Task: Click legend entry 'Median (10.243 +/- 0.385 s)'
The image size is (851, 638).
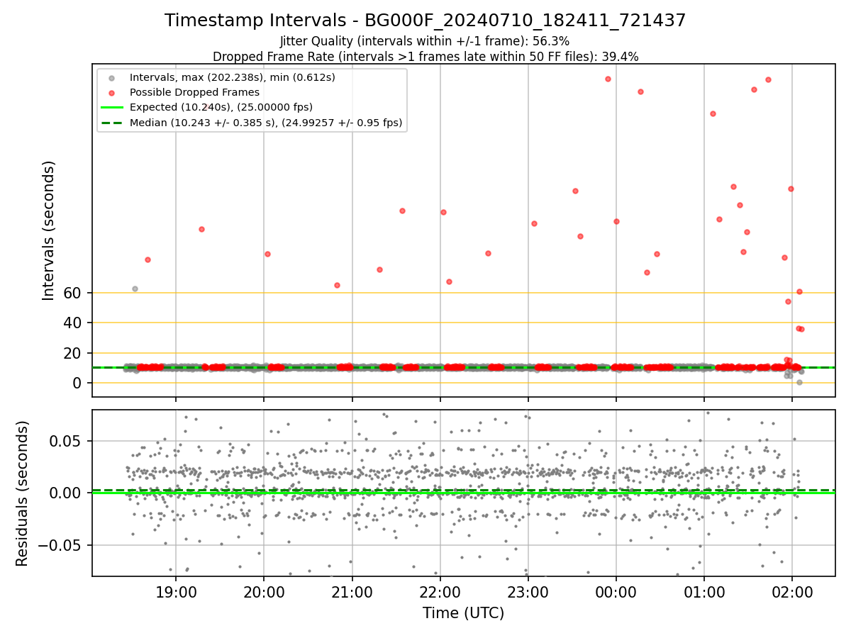Action: coord(266,123)
